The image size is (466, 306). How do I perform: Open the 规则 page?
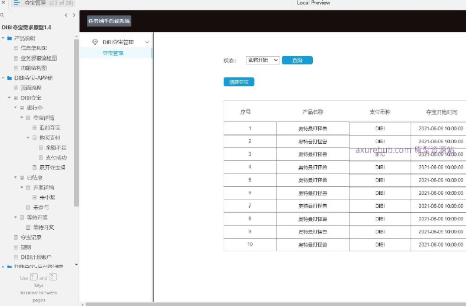[26, 247]
